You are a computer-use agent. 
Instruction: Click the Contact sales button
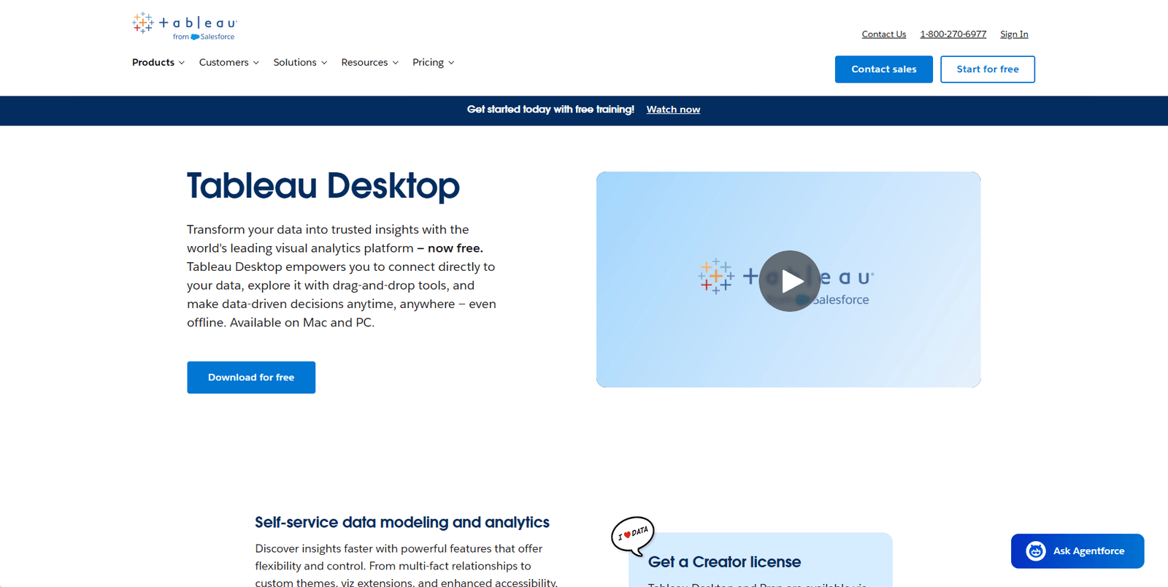pyautogui.click(x=884, y=69)
